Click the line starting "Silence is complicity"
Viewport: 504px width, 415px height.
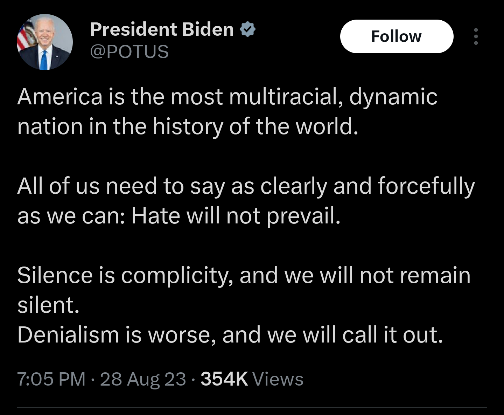244,275
